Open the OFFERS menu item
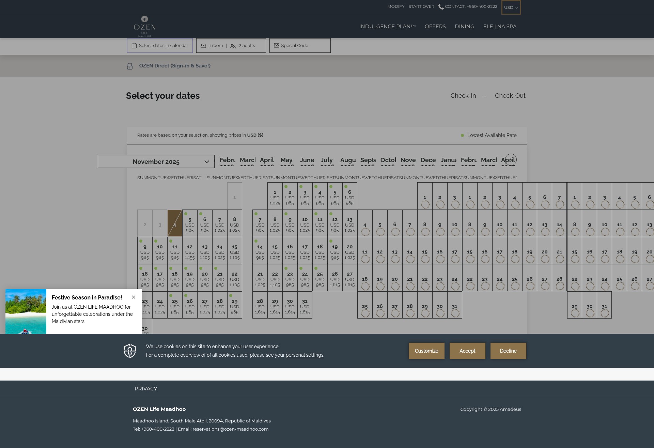Image resolution: width=654 pixels, height=448 pixels. pyautogui.click(x=435, y=27)
